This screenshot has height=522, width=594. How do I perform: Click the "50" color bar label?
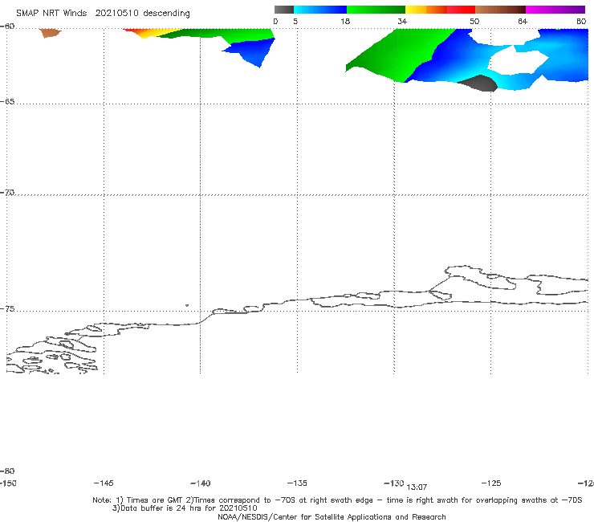coord(474,22)
